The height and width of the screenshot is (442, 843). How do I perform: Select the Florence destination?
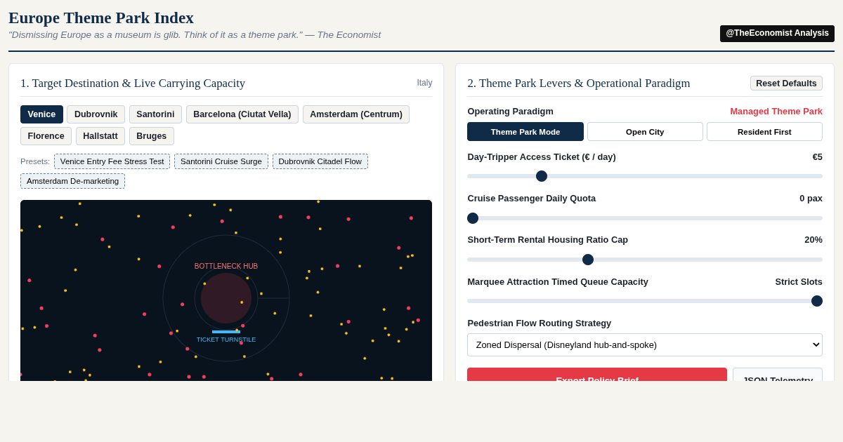46,136
